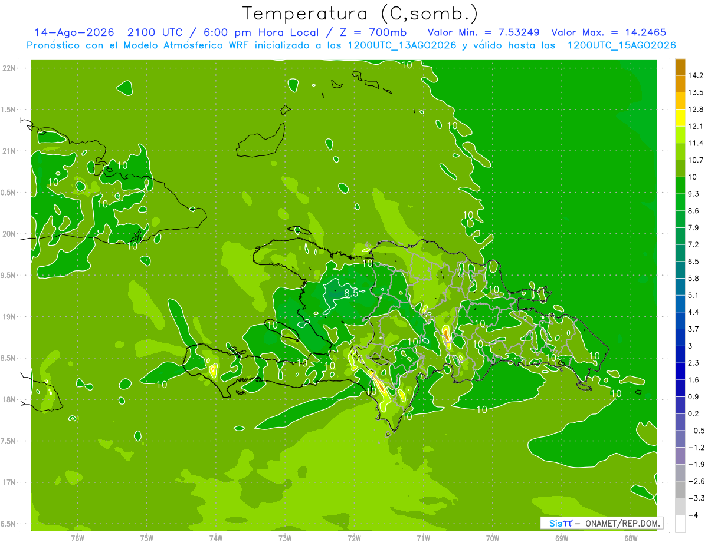Click the '1200UTC_13AGO2026' initialization timestamp
The width and height of the screenshot is (708, 546).
(x=403, y=45)
